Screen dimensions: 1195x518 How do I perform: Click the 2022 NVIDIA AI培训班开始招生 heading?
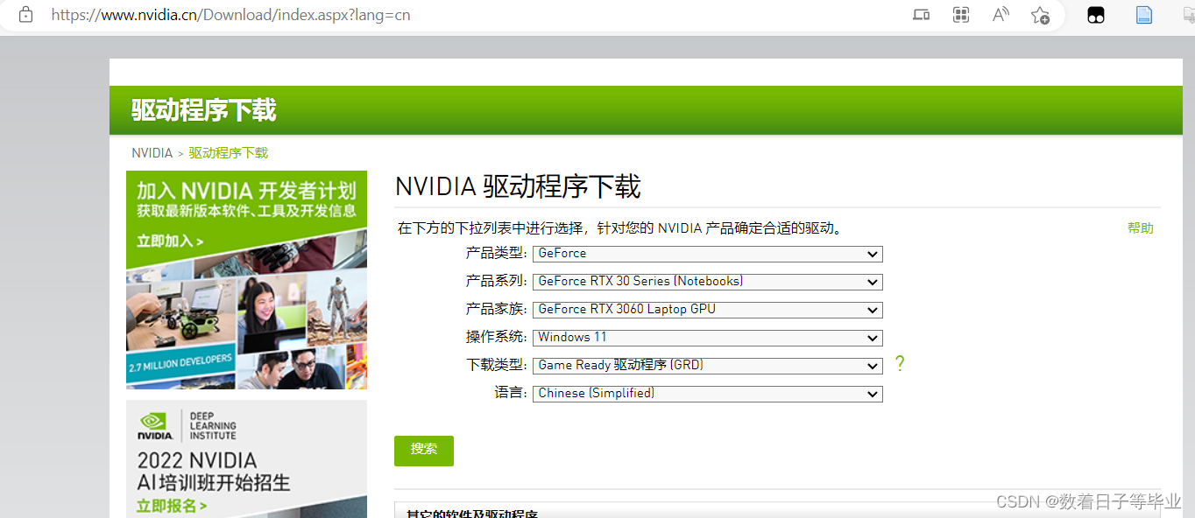(213, 472)
